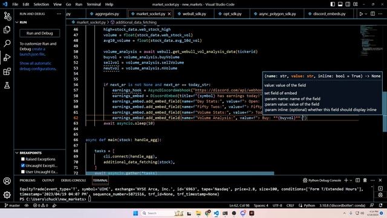This screenshot has width=387, height=218.
Task: Split the editor right
Action: (x=372, y=14)
